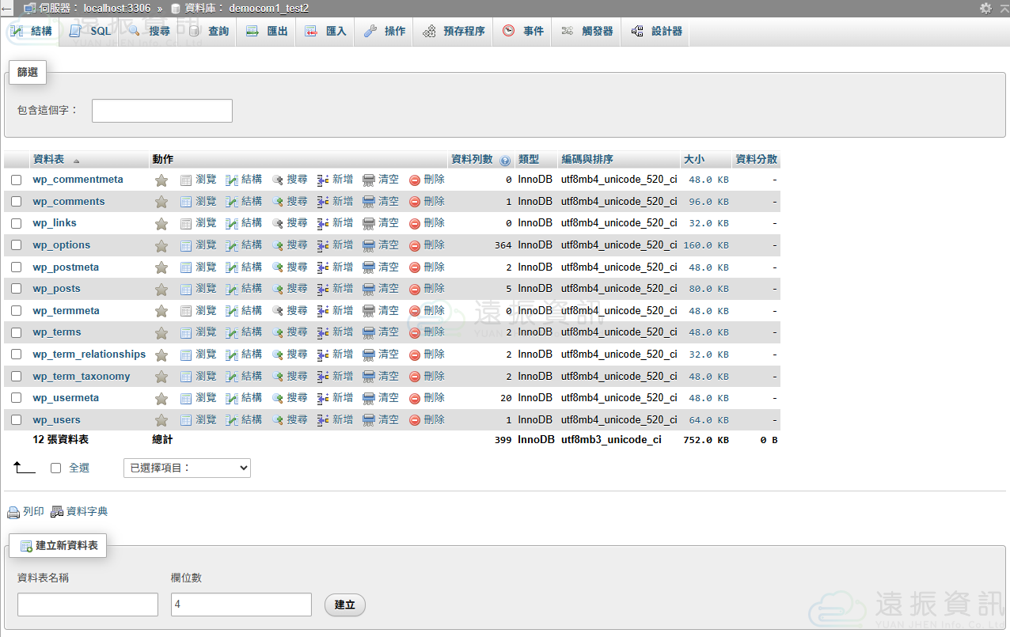Viewport: 1010px width, 637px height.
Task: Click browse icon for wp_options row
Action: click(186, 246)
